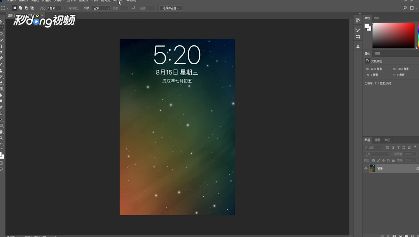Toggle lock all padlock icon

click(x=393, y=160)
